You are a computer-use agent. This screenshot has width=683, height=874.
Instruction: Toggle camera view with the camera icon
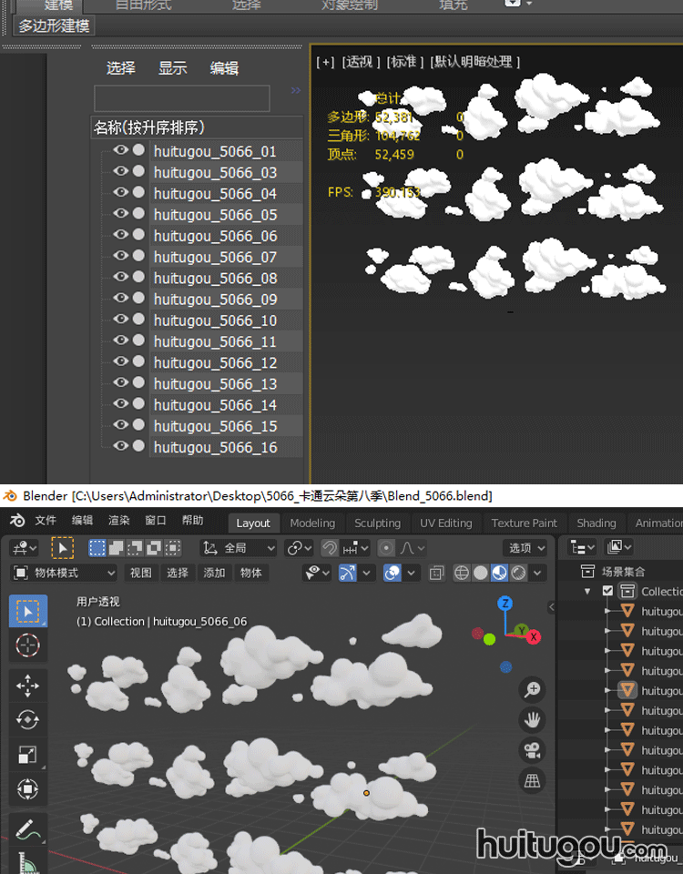[533, 750]
